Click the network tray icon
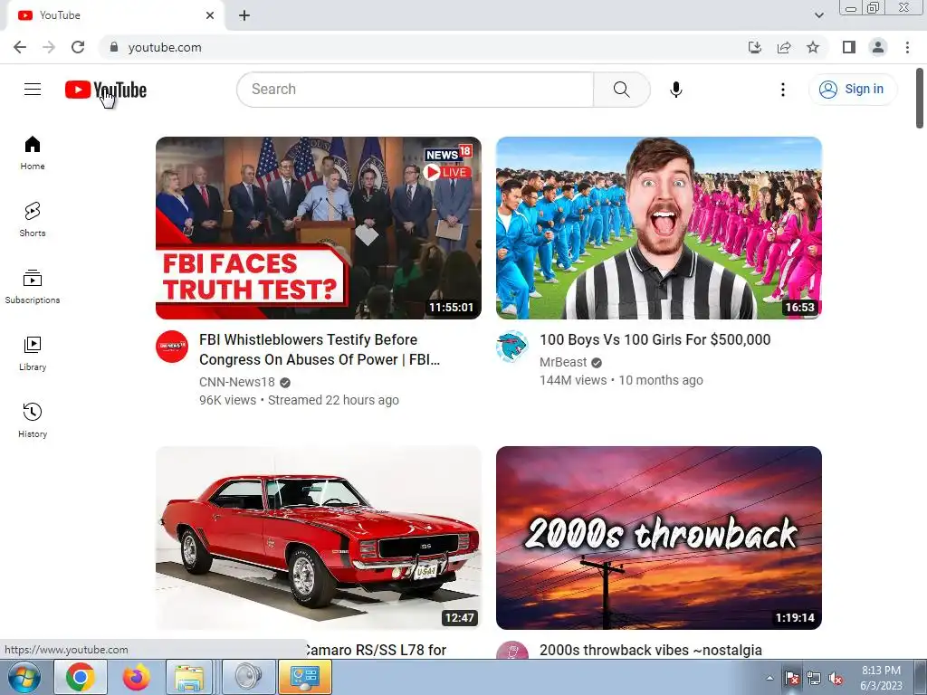 pos(814,679)
